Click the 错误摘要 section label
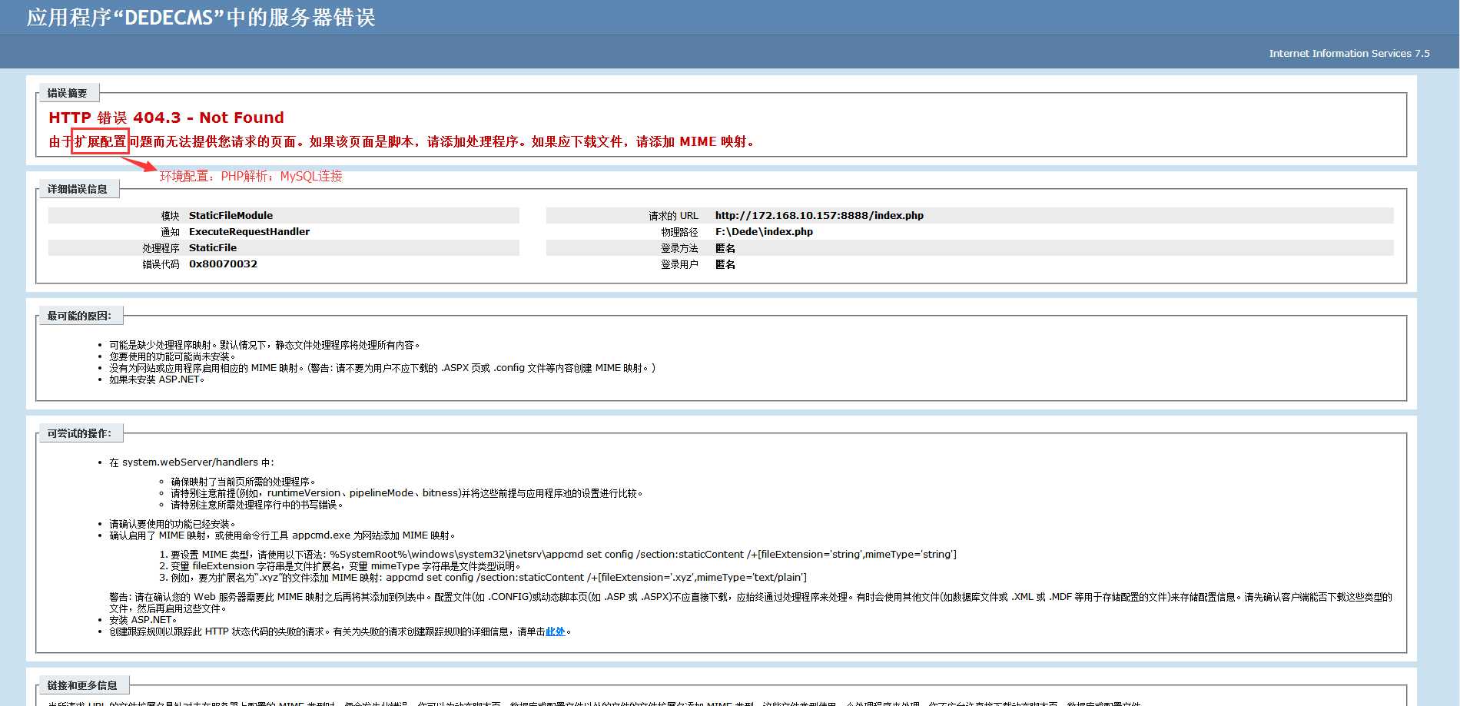The width and height of the screenshot is (1460, 706). (68, 93)
